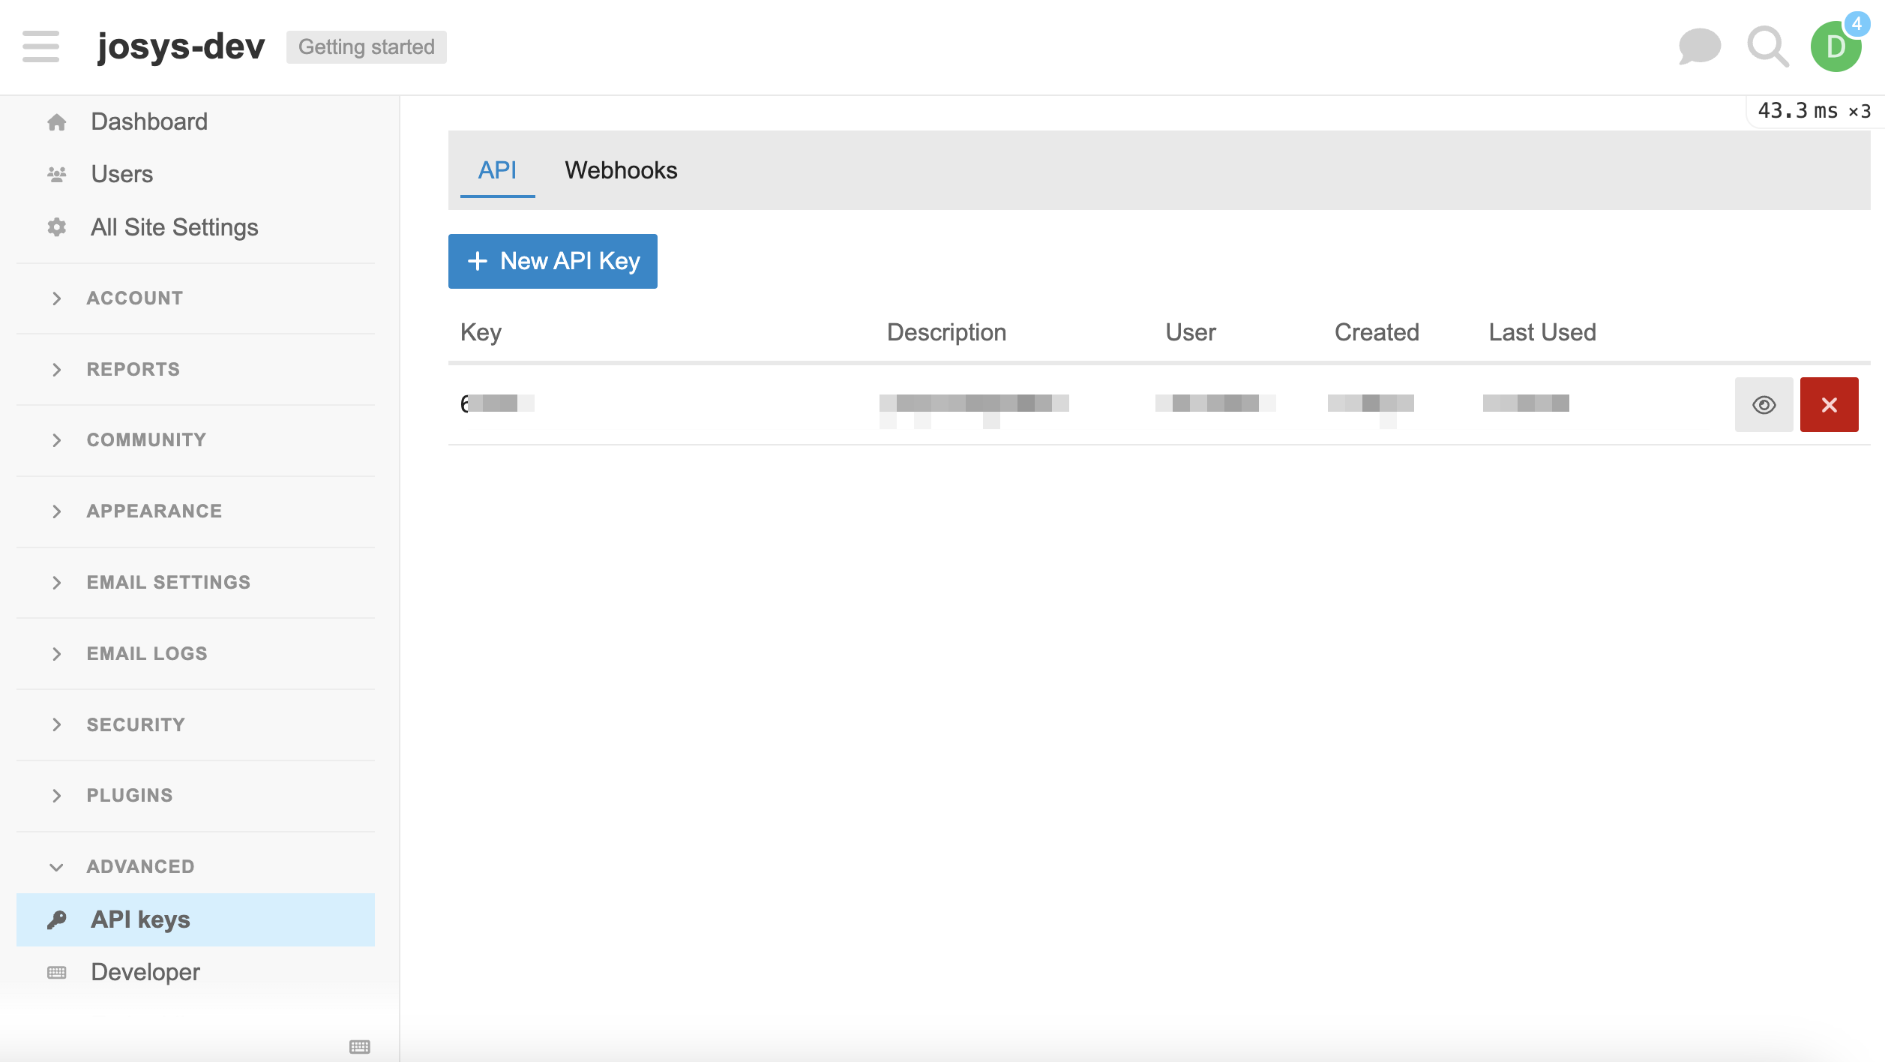Expand the Security section
The image size is (1885, 1062).
point(136,724)
